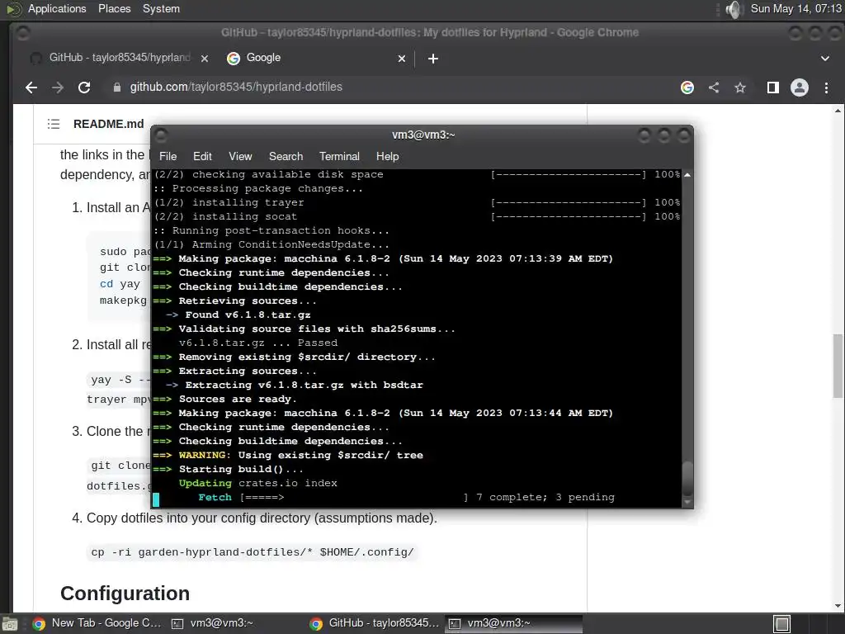This screenshot has width=845, height=634.
Task: Bookmark this page with star
Action: click(x=740, y=88)
